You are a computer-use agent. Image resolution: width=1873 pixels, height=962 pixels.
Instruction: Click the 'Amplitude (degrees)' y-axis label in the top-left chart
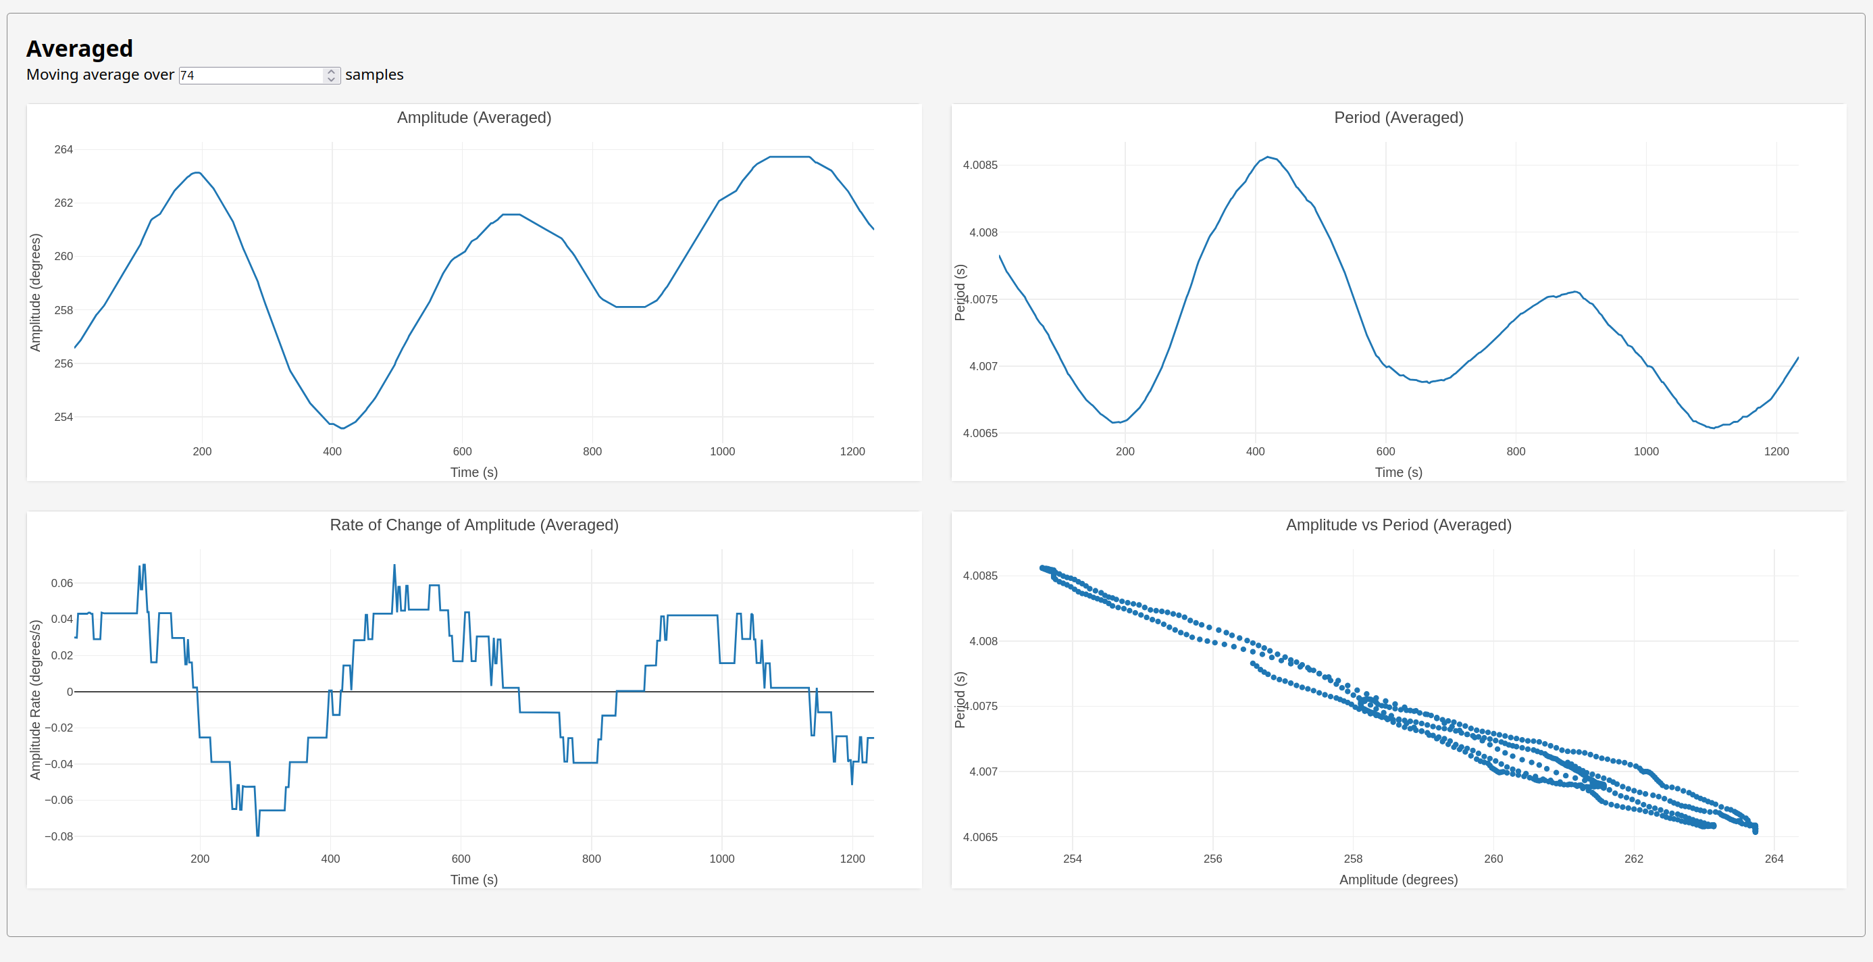(36, 293)
